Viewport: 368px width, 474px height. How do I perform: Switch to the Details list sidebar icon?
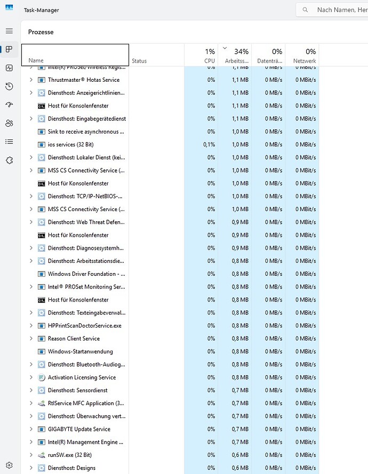click(9, 142)
